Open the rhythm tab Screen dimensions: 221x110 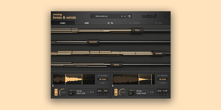(135, 23)
